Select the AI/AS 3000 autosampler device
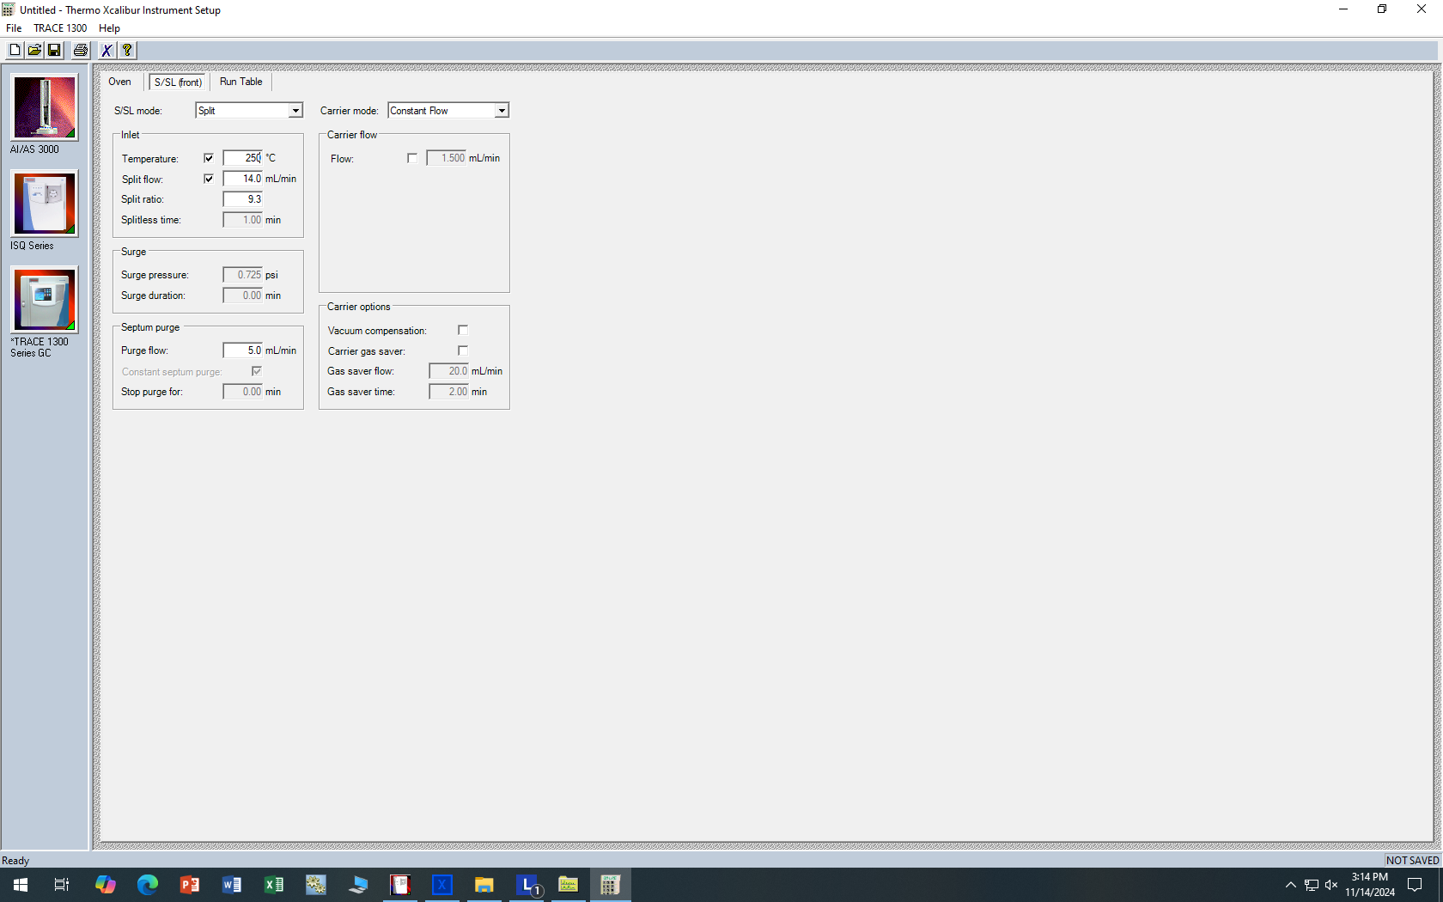 coord(45,107)
